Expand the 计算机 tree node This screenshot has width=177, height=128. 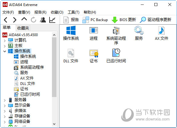5,41
